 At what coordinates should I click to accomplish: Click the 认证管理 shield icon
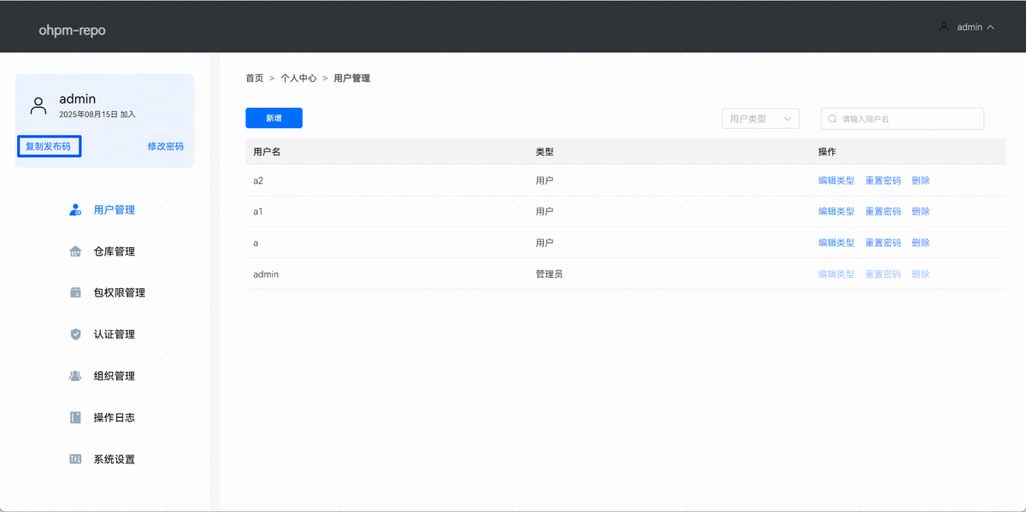tap(75, 334)
